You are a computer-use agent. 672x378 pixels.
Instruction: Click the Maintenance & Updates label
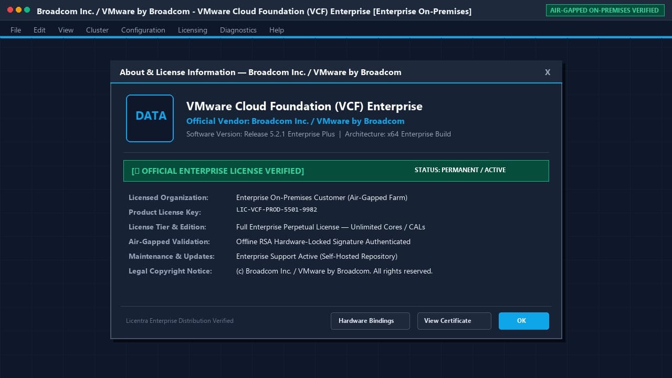(x=172, y=256)
